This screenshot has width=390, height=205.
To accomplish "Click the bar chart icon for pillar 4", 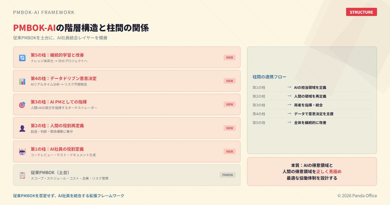I will (x=22, y=81).
